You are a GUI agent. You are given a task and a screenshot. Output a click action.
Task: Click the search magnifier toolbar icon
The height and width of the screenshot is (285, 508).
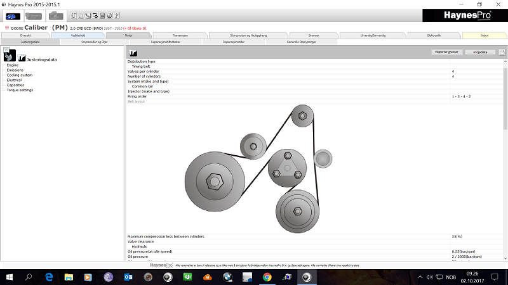[95, 15]
